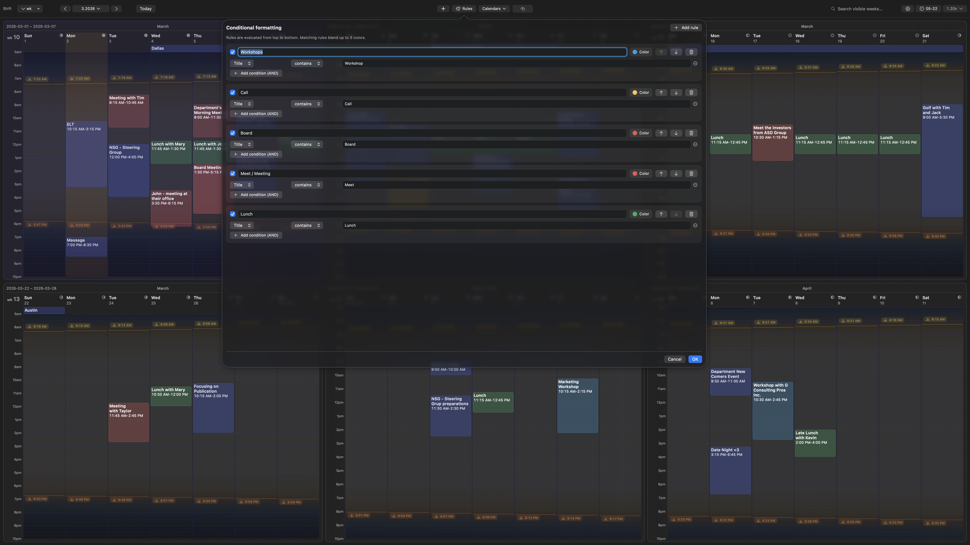Pick a color for the Lunch rule
Viewport: 970px width, 545px height.
click(x=640, y=214)
